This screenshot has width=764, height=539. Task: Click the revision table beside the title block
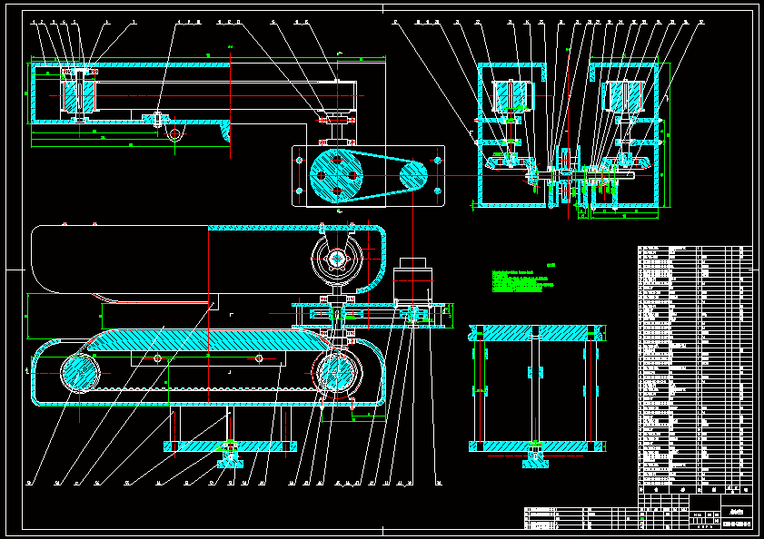pyautogui.click(x=580, y=518)
